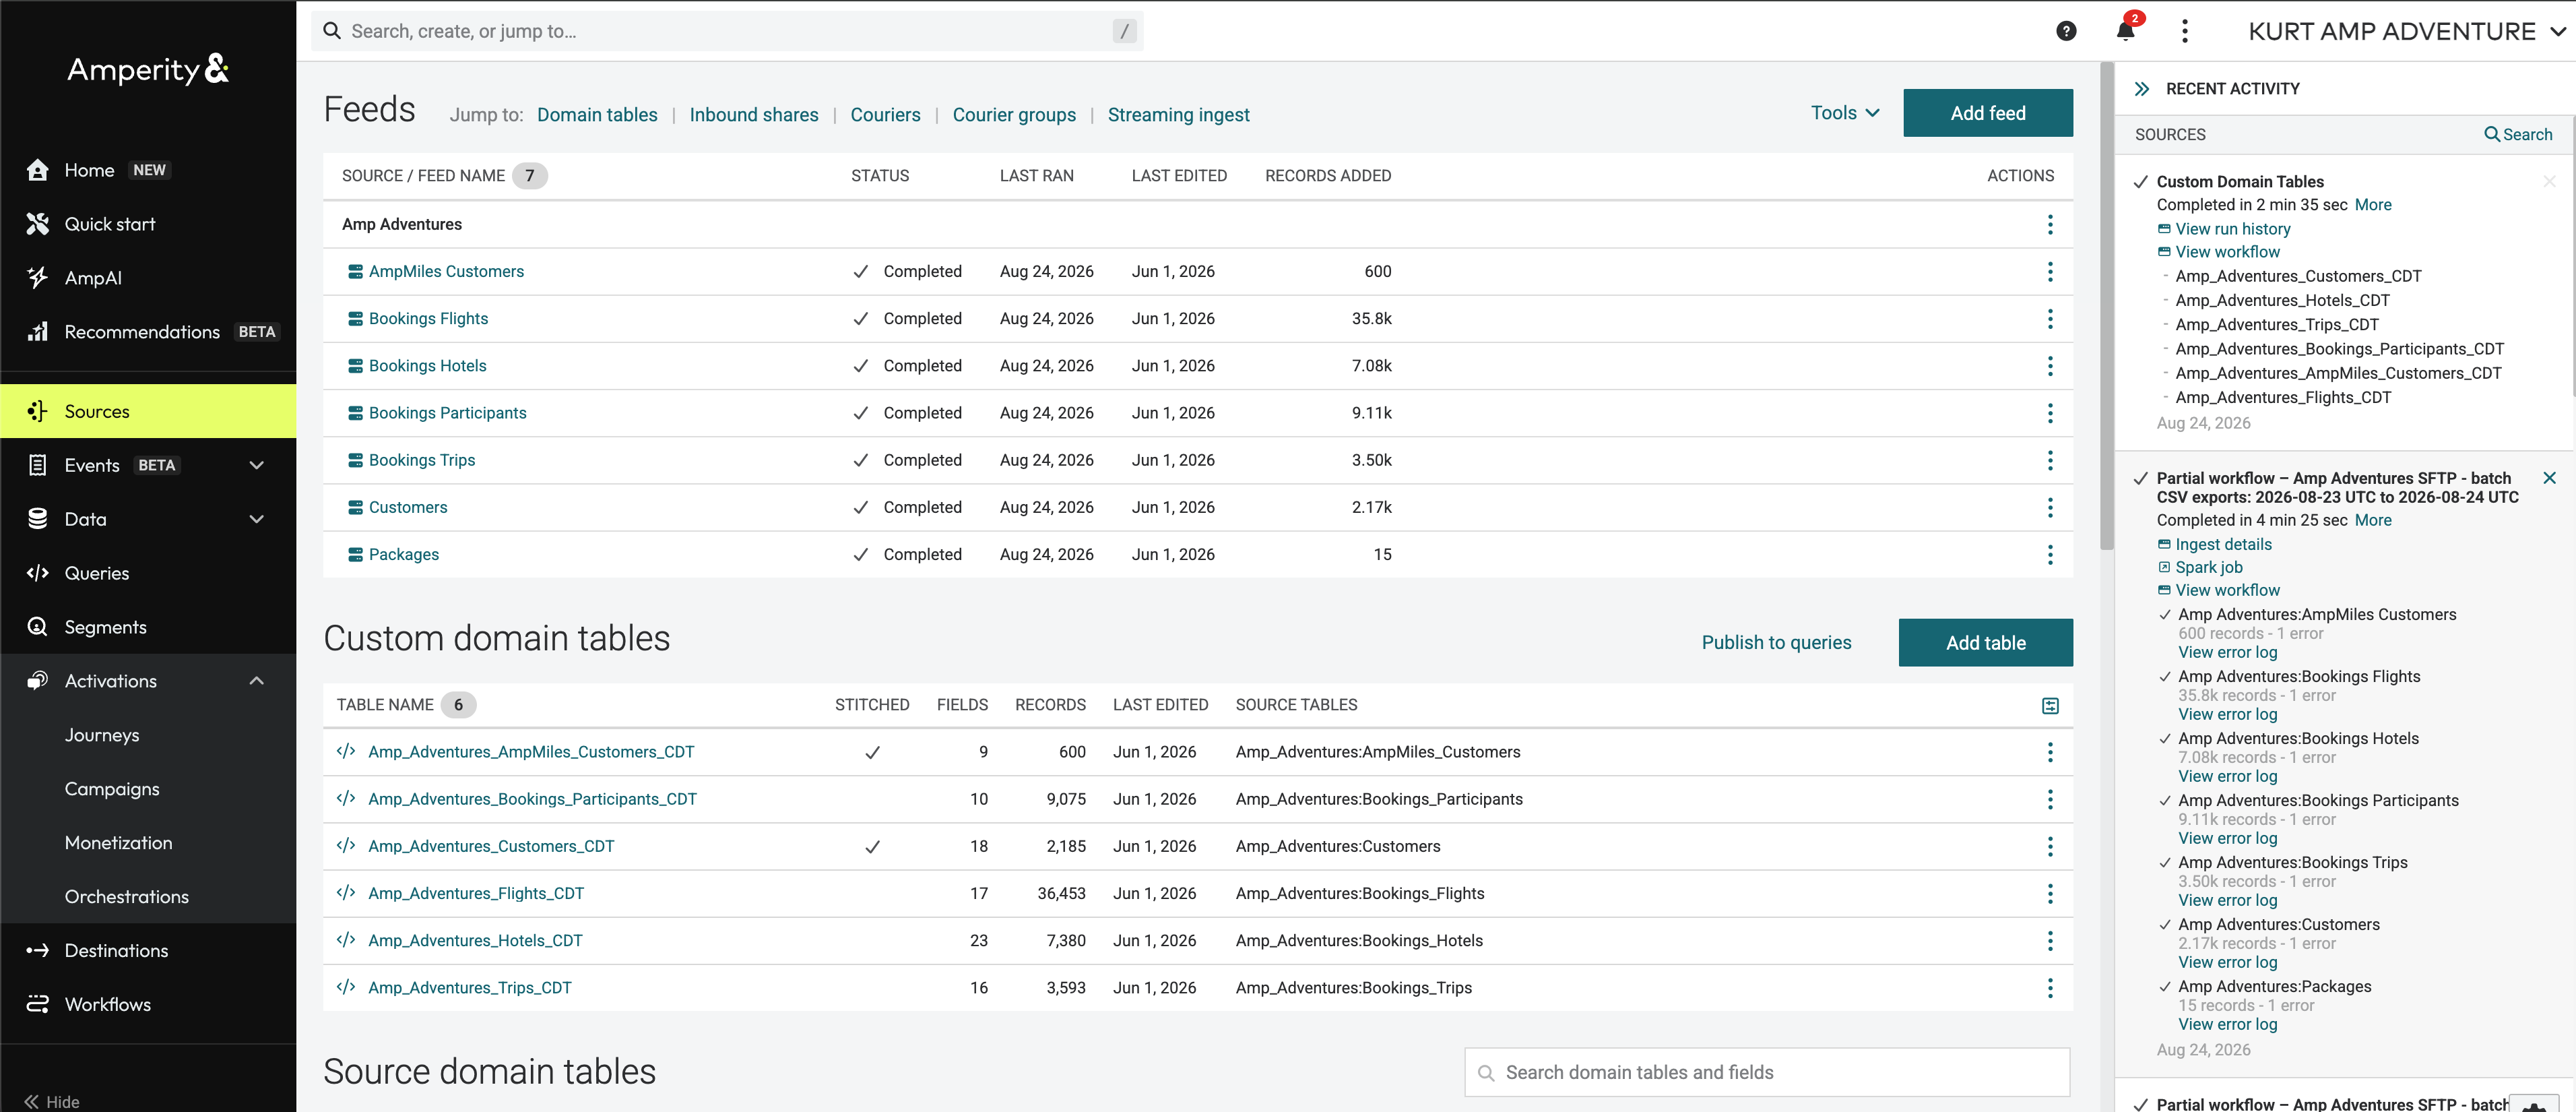Expand More details for Partial workflow run
This screenshot has height=1112, width=2576.
2373,520
